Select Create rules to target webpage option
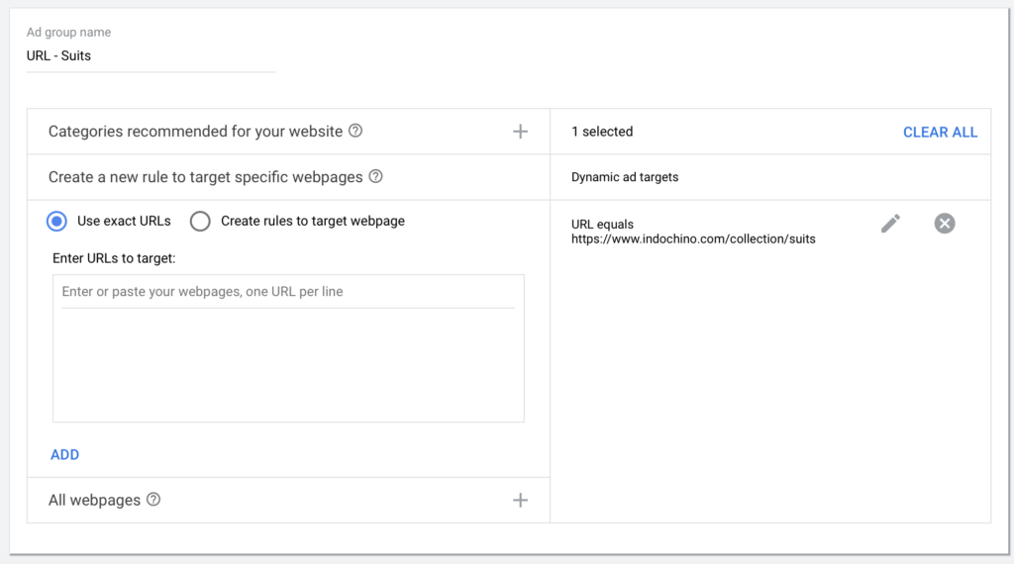 coord(200,221)
